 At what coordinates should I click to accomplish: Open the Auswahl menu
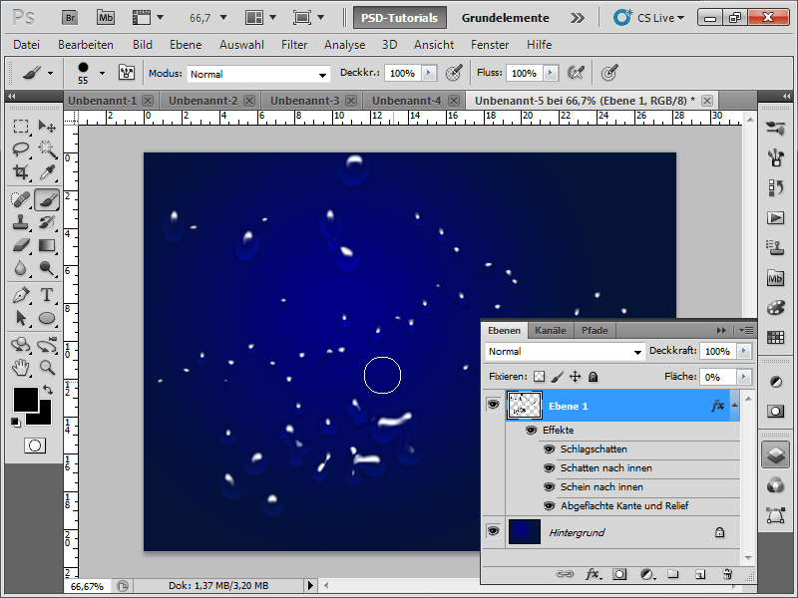click(x=241, y=45)
